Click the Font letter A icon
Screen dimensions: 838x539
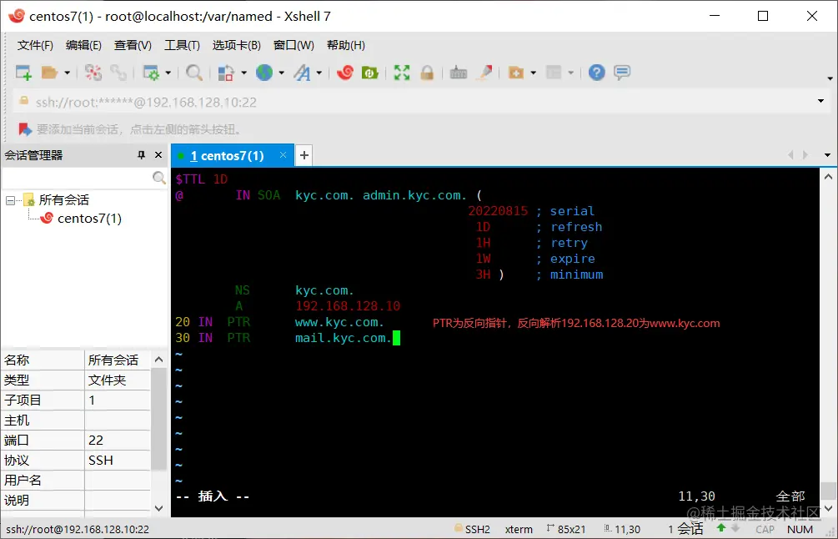coord(302,73)
